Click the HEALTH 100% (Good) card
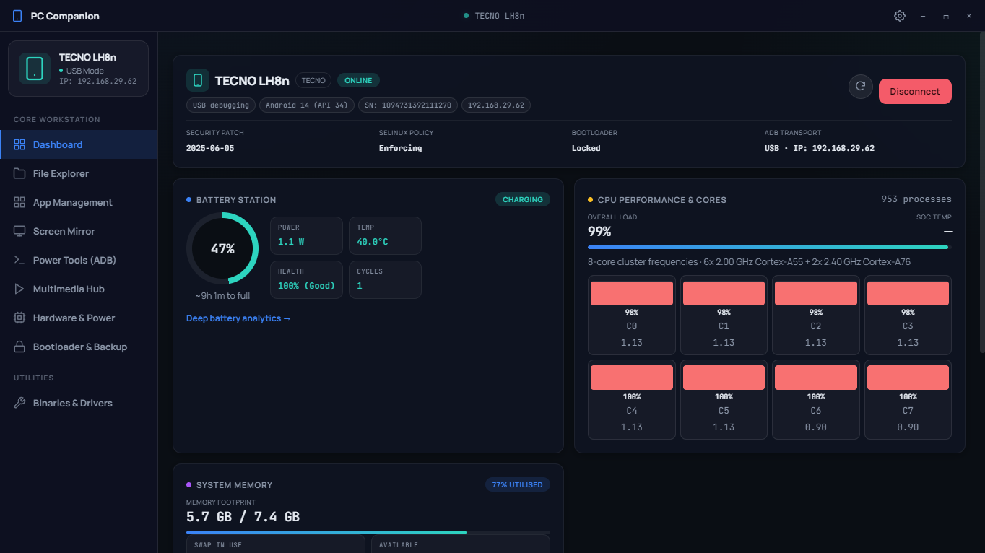The width and height of the screenshot is (985, 553). (306, 279)
